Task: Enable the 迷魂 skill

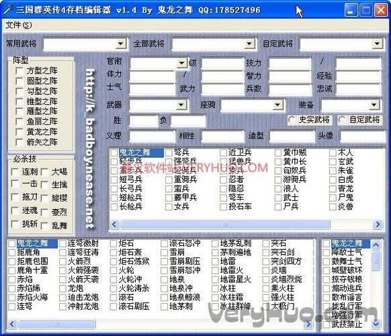Action: click(x=15, y=211)
